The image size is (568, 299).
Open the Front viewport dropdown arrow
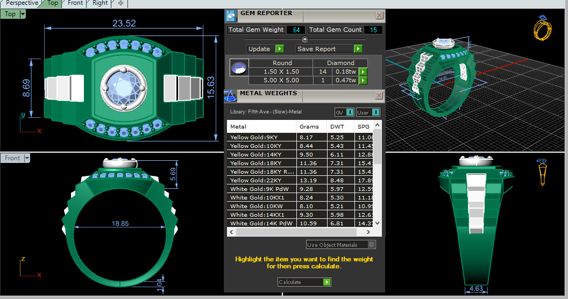[x=27, y=158]
